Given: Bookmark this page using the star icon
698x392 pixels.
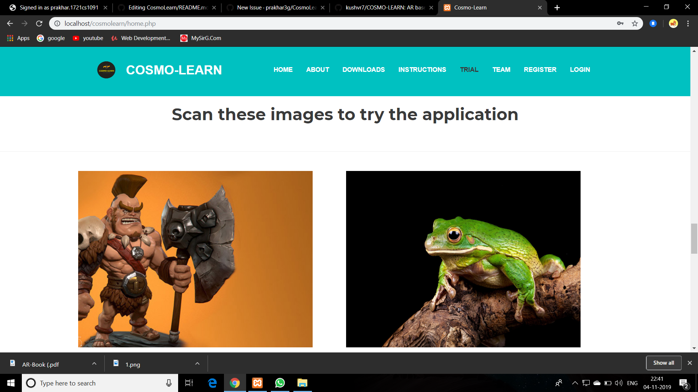Looking at the screenshot, I should 635,23.
